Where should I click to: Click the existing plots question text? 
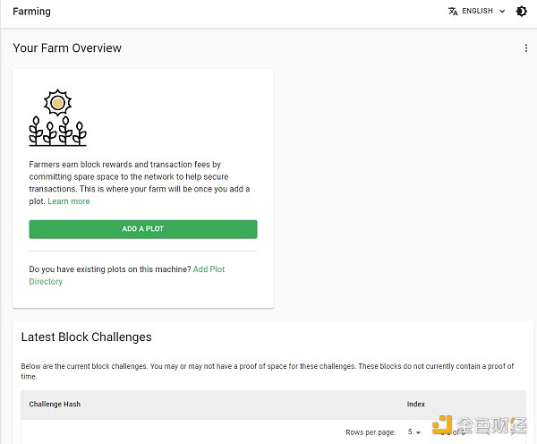pyautogui.click(x=110, y=269)
